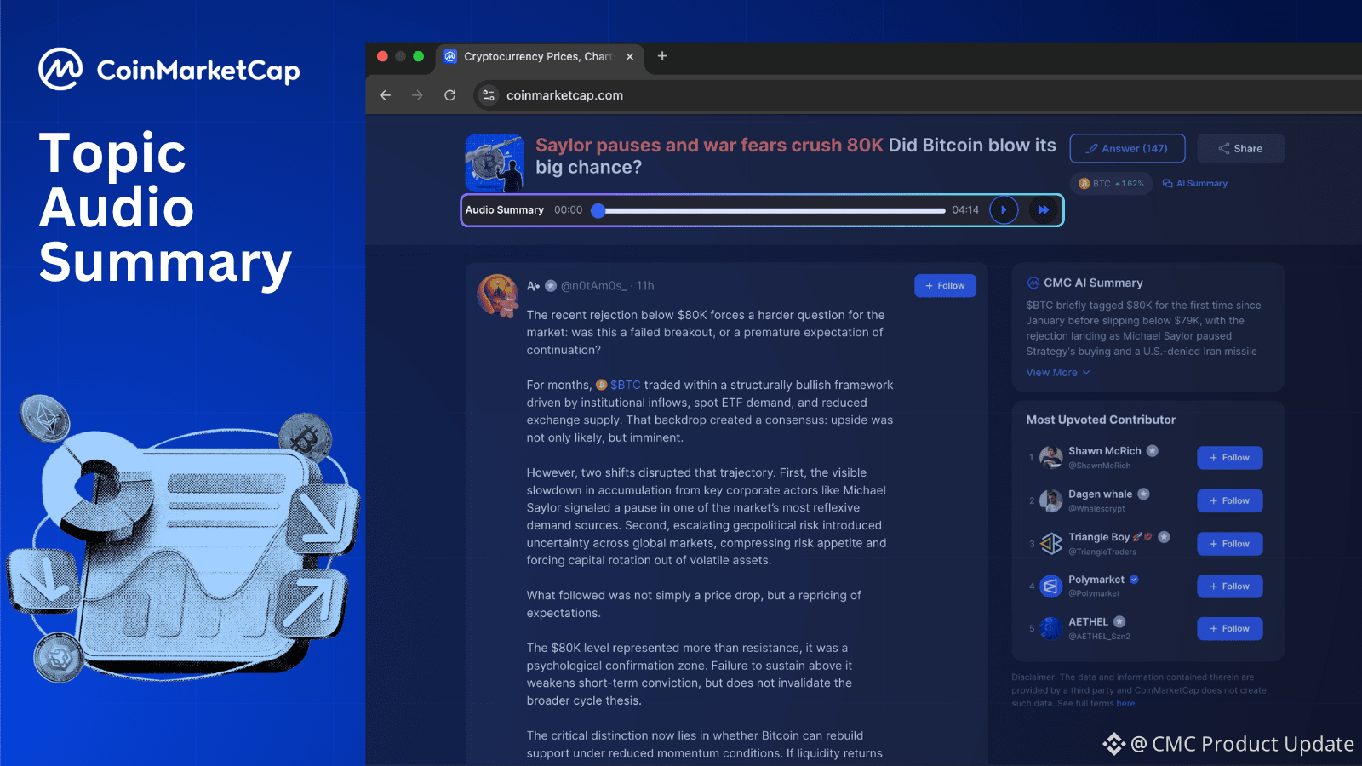Open site information icon in address bar
The image size is (1362, 766).
coord(489,95)
